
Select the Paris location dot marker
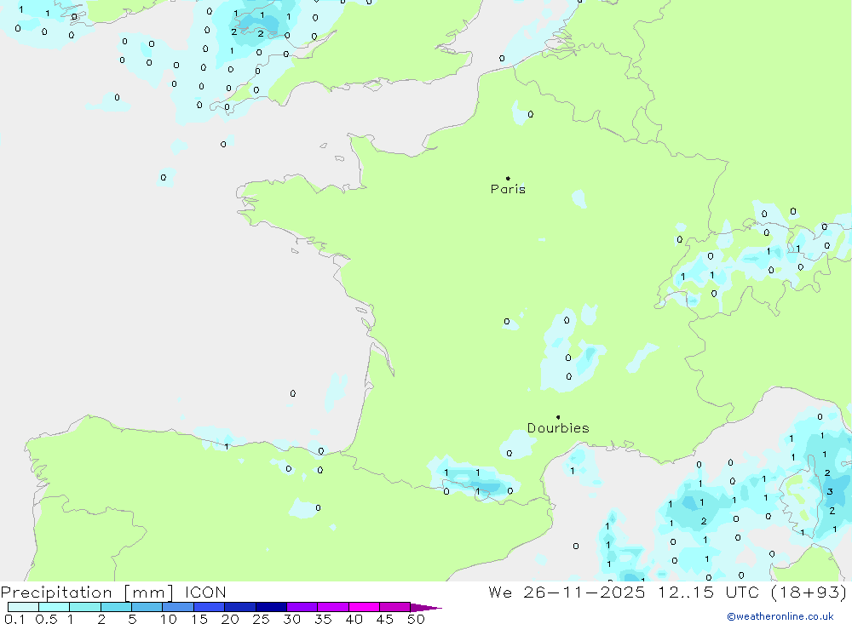coord(508,178)
